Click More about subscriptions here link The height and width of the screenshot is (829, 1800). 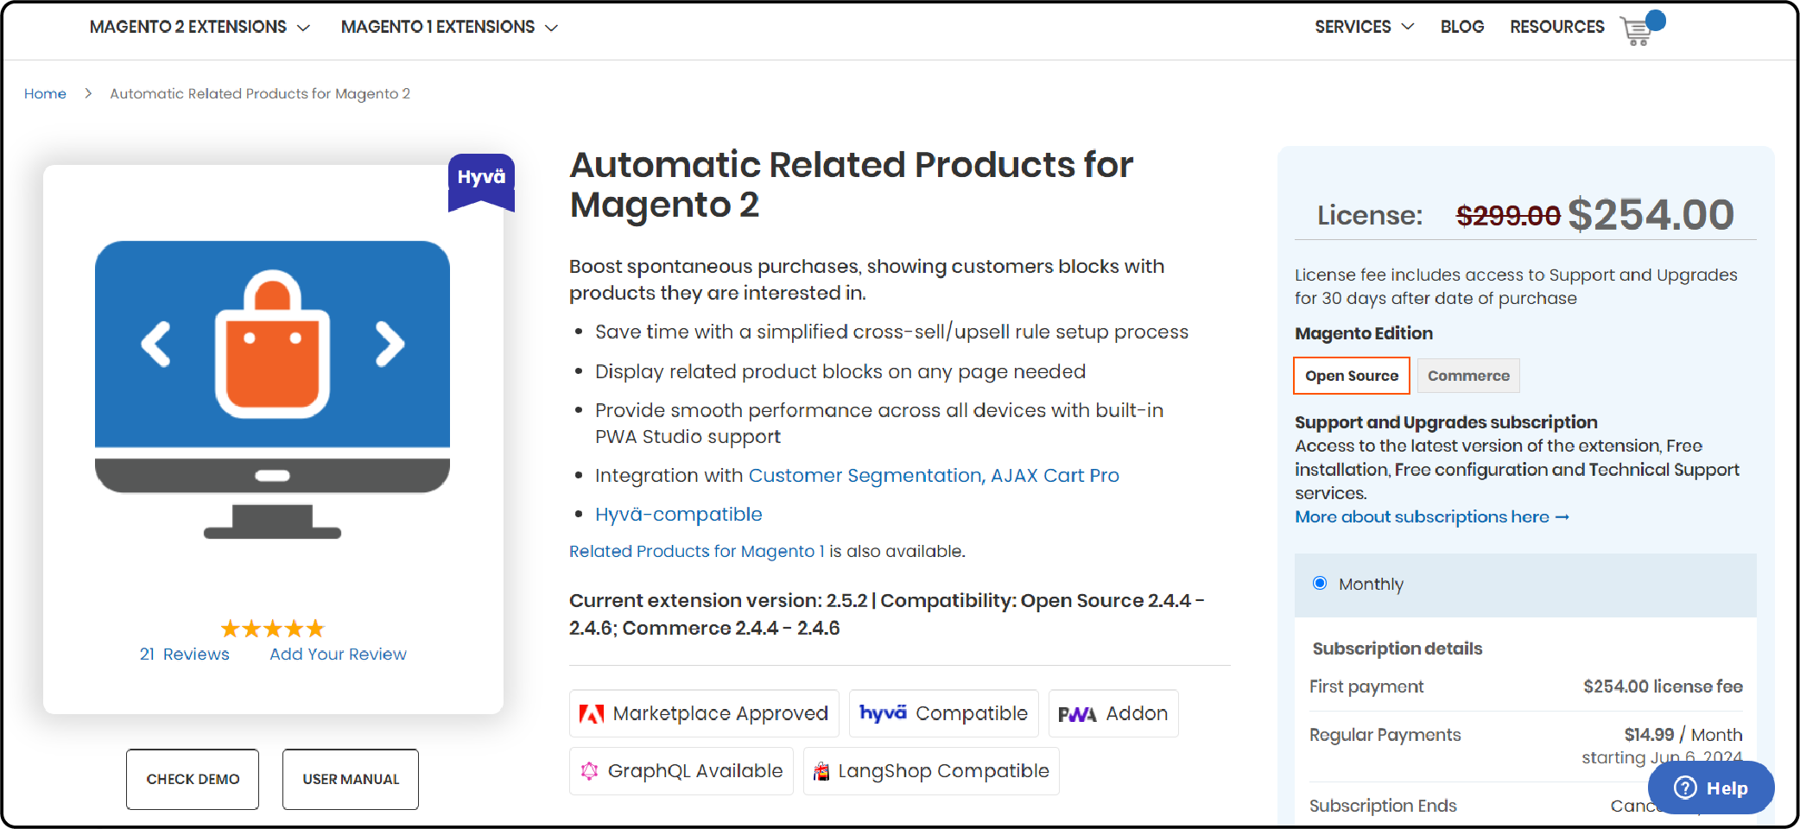pos(1432,516)
